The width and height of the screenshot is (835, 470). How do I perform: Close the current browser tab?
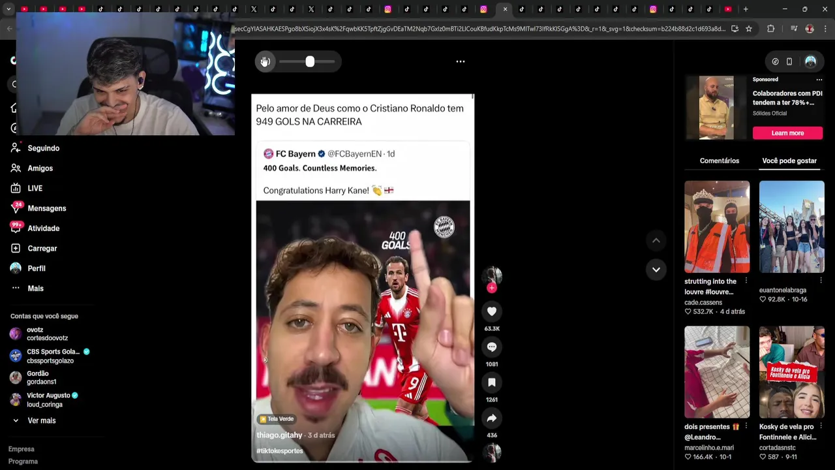click(505, 9)
